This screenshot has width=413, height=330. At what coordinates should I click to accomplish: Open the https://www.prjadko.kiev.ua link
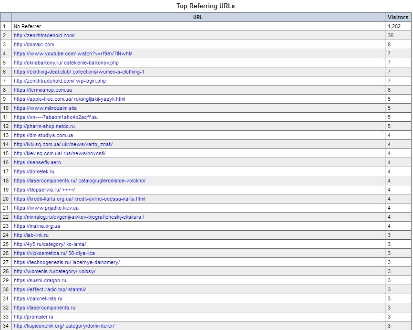46,208
